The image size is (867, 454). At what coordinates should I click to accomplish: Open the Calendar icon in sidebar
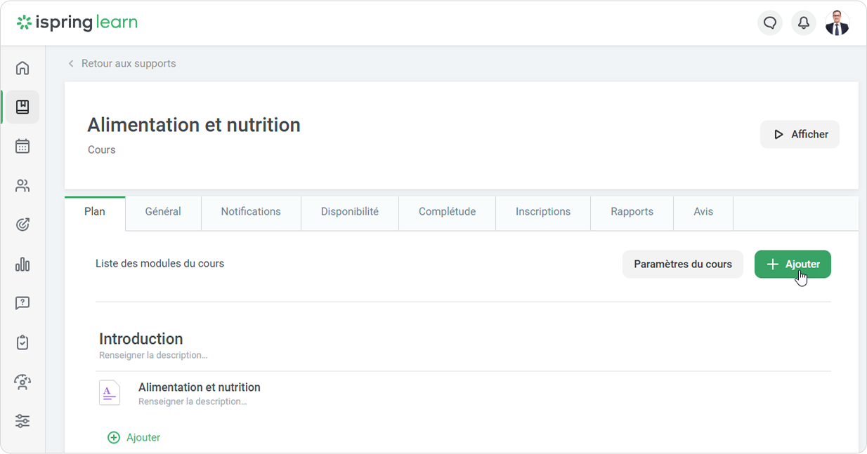(x=22, y=146)
